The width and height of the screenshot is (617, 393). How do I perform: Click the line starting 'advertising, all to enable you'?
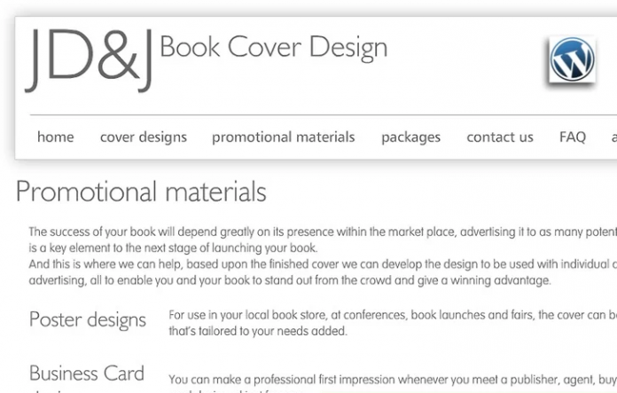290,280
